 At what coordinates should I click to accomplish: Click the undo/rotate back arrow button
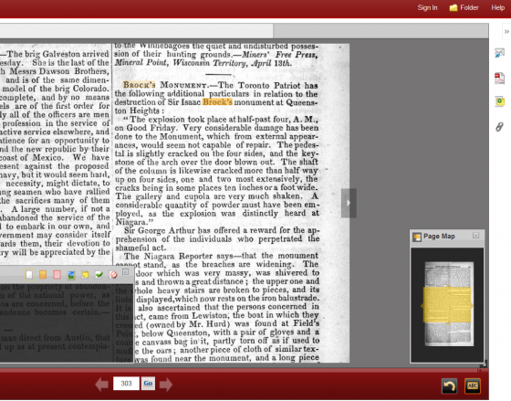click(x=449, y=386)
